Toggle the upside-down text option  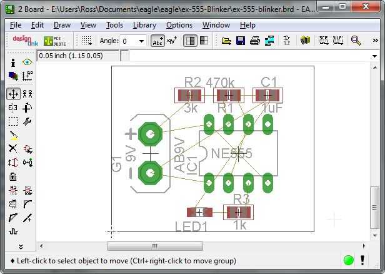[x=172, y=41]
